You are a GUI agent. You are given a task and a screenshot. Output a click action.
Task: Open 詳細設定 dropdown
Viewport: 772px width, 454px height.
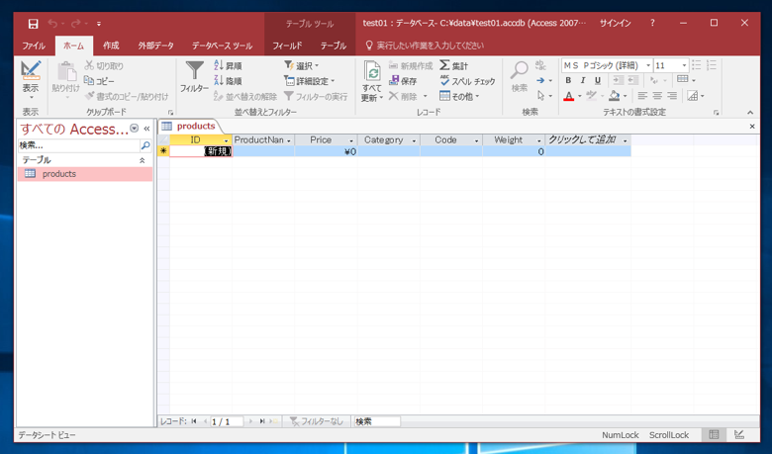310,81
